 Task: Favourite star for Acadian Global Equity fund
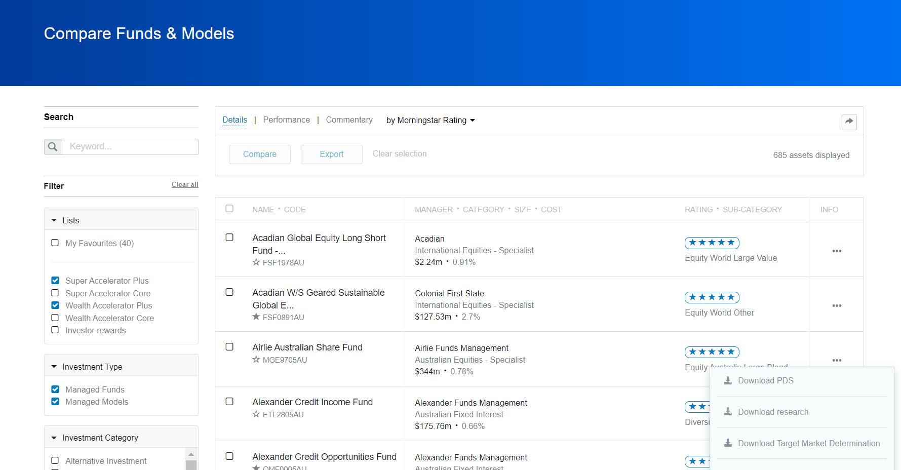pos(256,262)
